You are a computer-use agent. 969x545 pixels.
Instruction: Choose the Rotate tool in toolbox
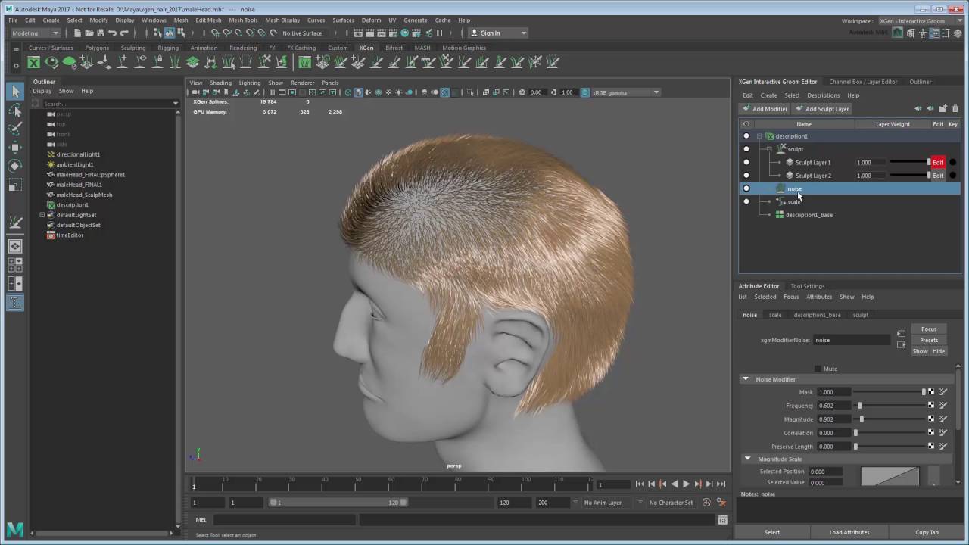point(15,166)
